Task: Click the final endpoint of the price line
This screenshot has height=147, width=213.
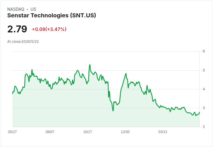Action: pyautogui.click(x=199, y=112)
